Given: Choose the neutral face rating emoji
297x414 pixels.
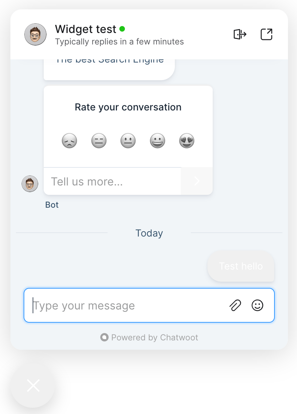Looking at the screenshot, I should tap(128, 140).
